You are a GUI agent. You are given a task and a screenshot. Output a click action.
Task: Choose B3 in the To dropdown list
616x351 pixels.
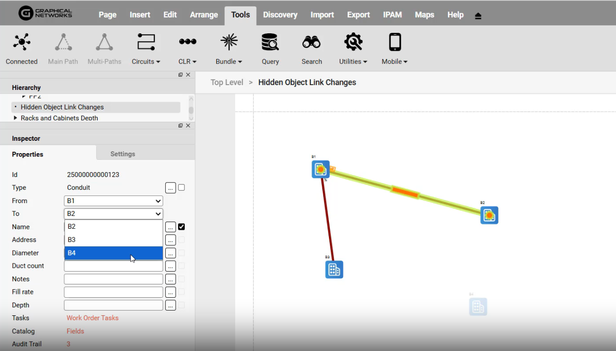click(x=113, y=240)
